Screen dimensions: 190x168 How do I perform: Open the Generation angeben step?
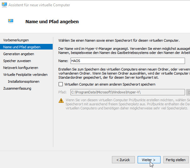click(18, 54)
